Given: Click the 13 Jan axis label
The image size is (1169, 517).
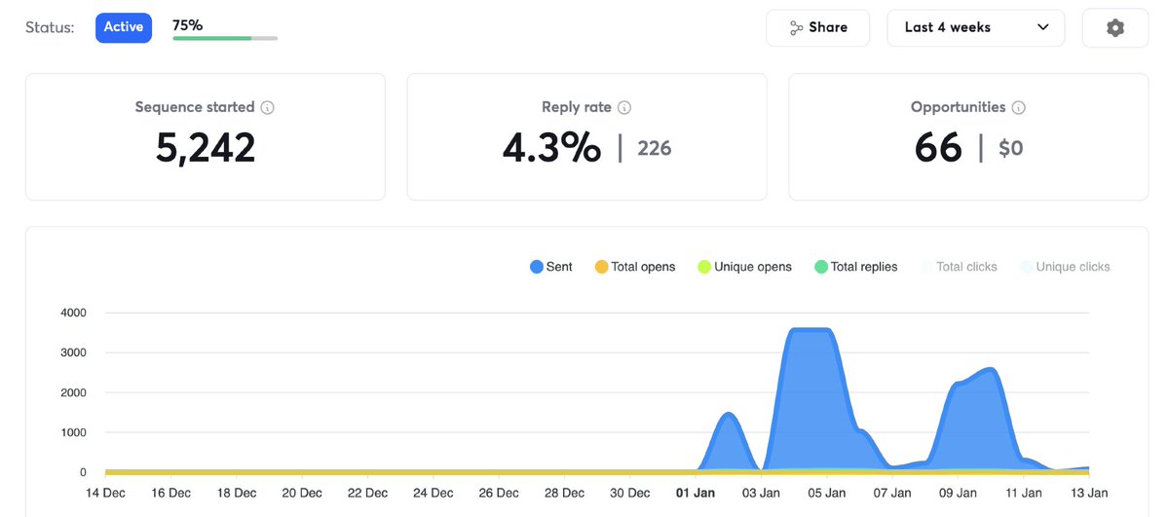Looking at the screenshot, I should (x=1088, y=493).
